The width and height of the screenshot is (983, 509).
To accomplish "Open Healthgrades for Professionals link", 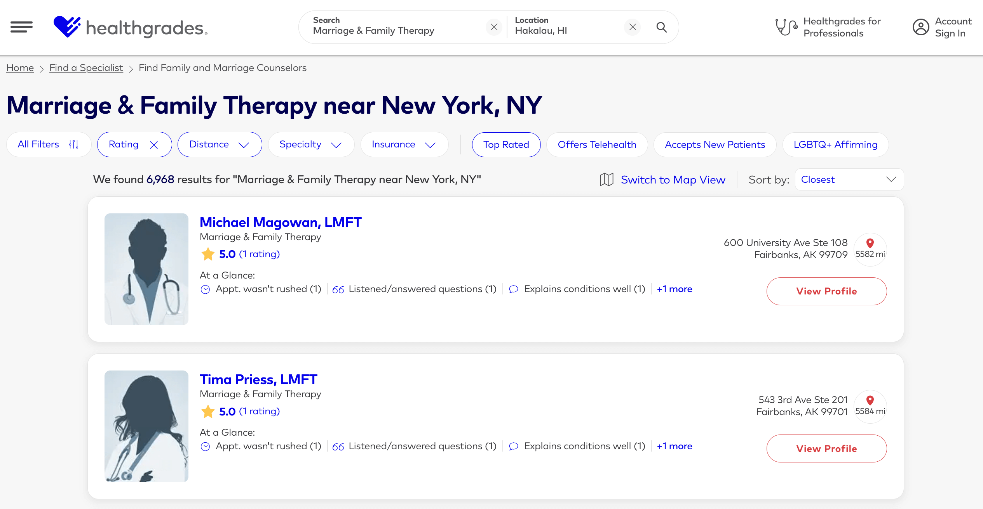I will (842, 27).
